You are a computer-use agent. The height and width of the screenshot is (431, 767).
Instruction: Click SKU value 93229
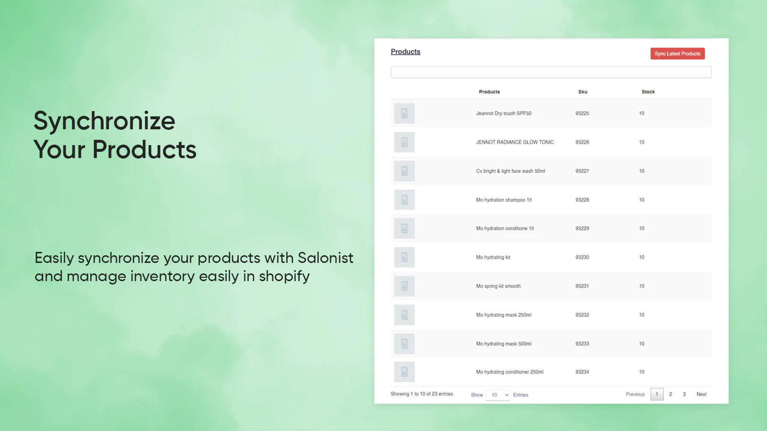point(582,228)
